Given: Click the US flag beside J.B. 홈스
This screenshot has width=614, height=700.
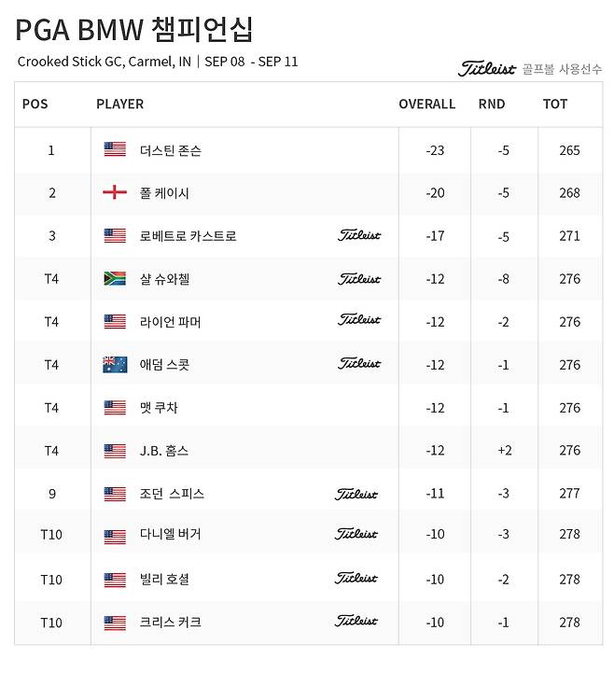Looking at the screenshot, I should click(x=114, y=450).
